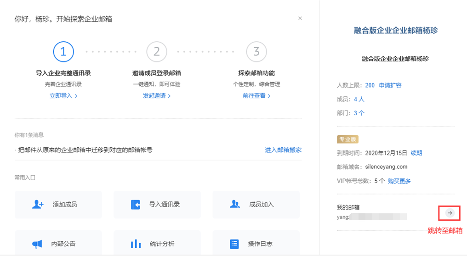Click the internal announcement megaphone icon
The image size is (467, 256).
click(x=37, y=244)
